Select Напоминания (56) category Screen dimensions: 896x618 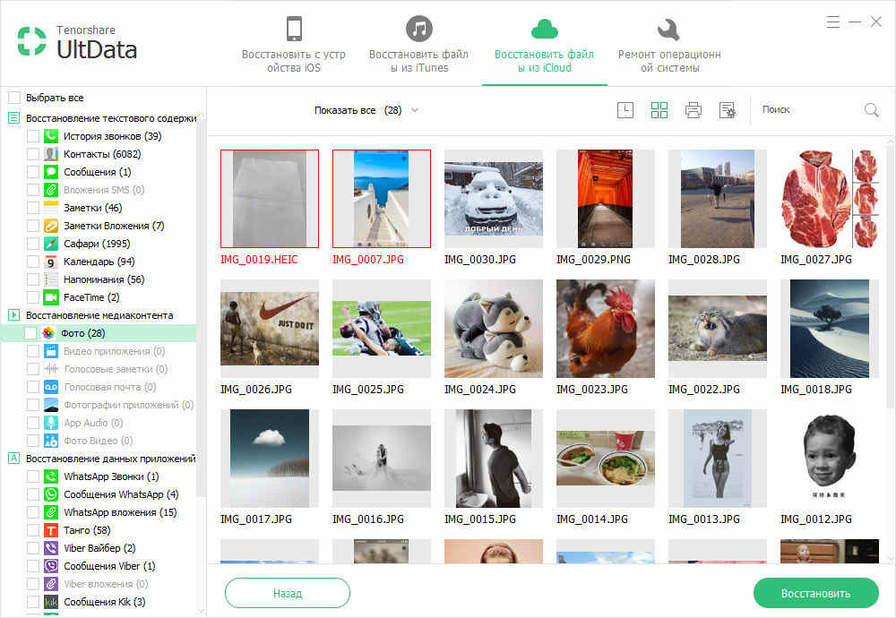[103, 279]
